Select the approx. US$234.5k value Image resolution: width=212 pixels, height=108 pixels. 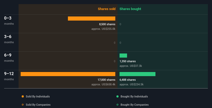pyautogui.click(x=131, y=84)
